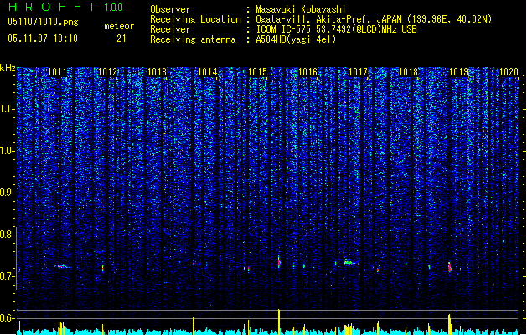
Task: Click the 1011 time marker
Action: [x=58, y=72]
